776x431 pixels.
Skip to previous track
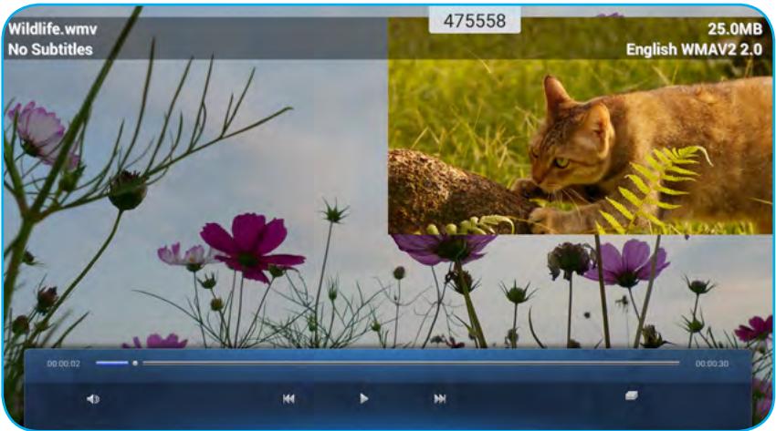pos(288,398)
